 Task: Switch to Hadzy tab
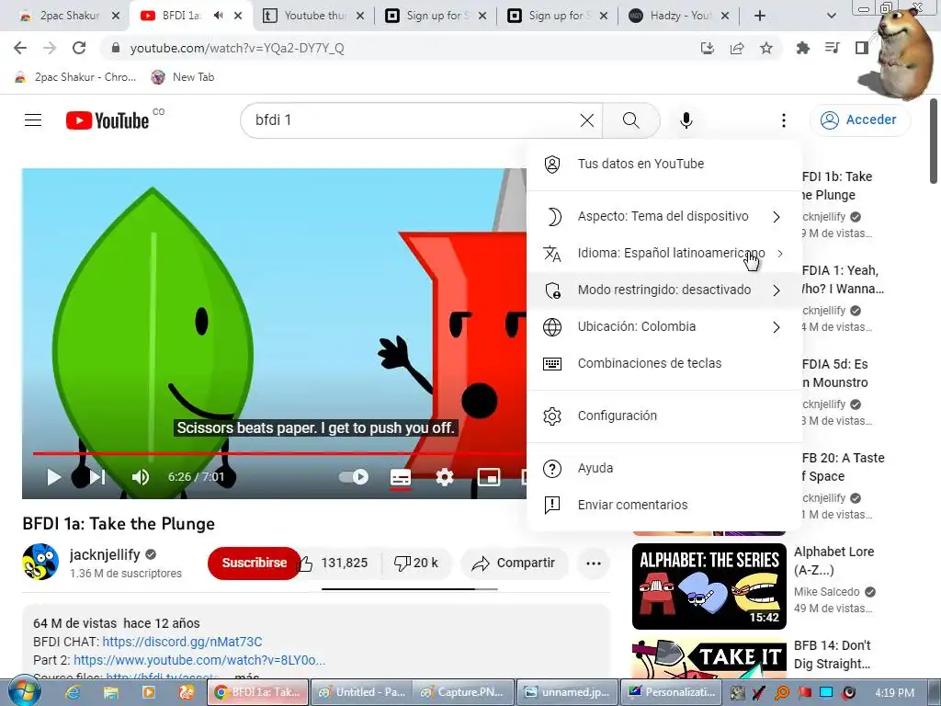(x=679, y=16)
